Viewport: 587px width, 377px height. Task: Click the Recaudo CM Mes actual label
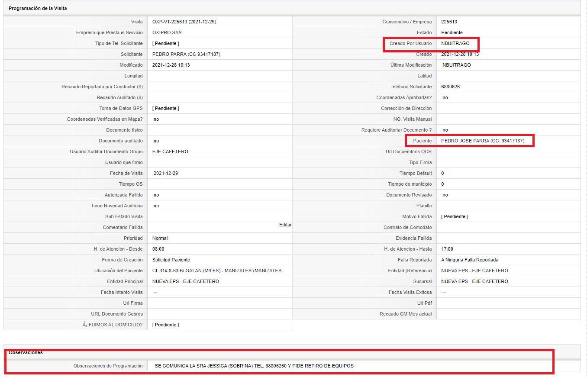406,314
